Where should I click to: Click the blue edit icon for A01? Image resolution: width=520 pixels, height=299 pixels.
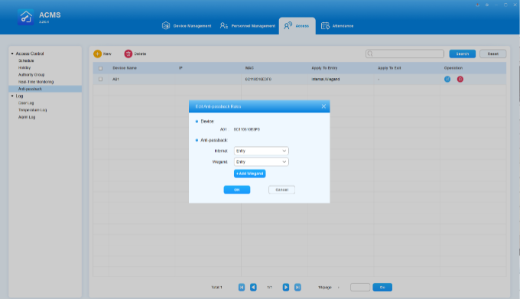tap(447, 80)
